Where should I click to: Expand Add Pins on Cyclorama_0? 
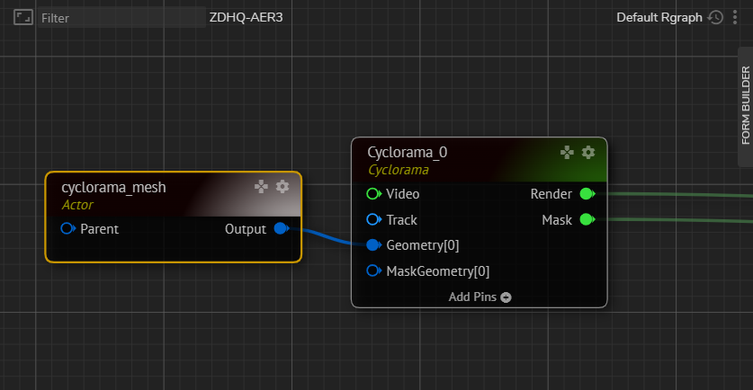click(x=480, y=297)
